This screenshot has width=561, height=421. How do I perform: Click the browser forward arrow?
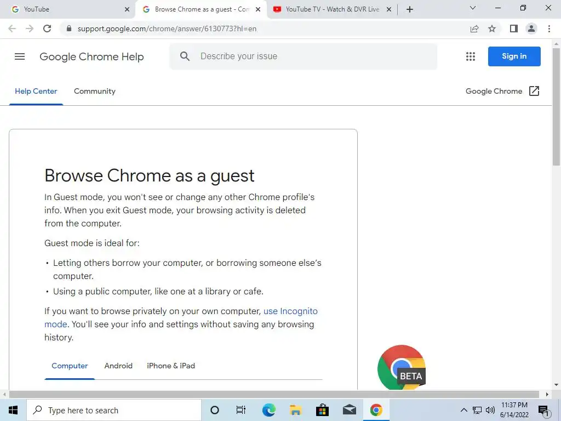30,29
